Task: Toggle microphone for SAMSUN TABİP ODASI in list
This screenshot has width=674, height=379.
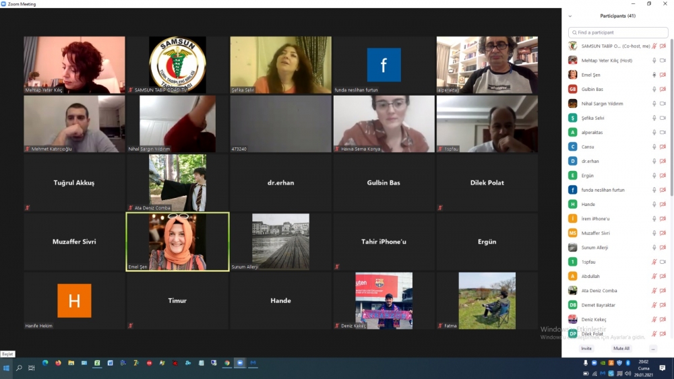Action: coord(654,46)
